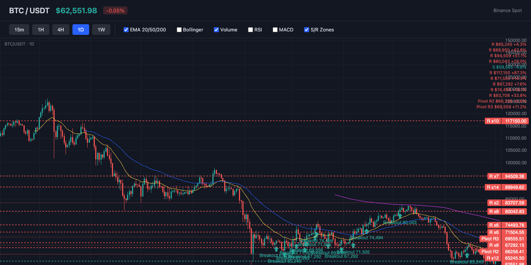Screen dimensions: 531x265
Task: Enable the MACD indicator checkbox
Action: 275,30
